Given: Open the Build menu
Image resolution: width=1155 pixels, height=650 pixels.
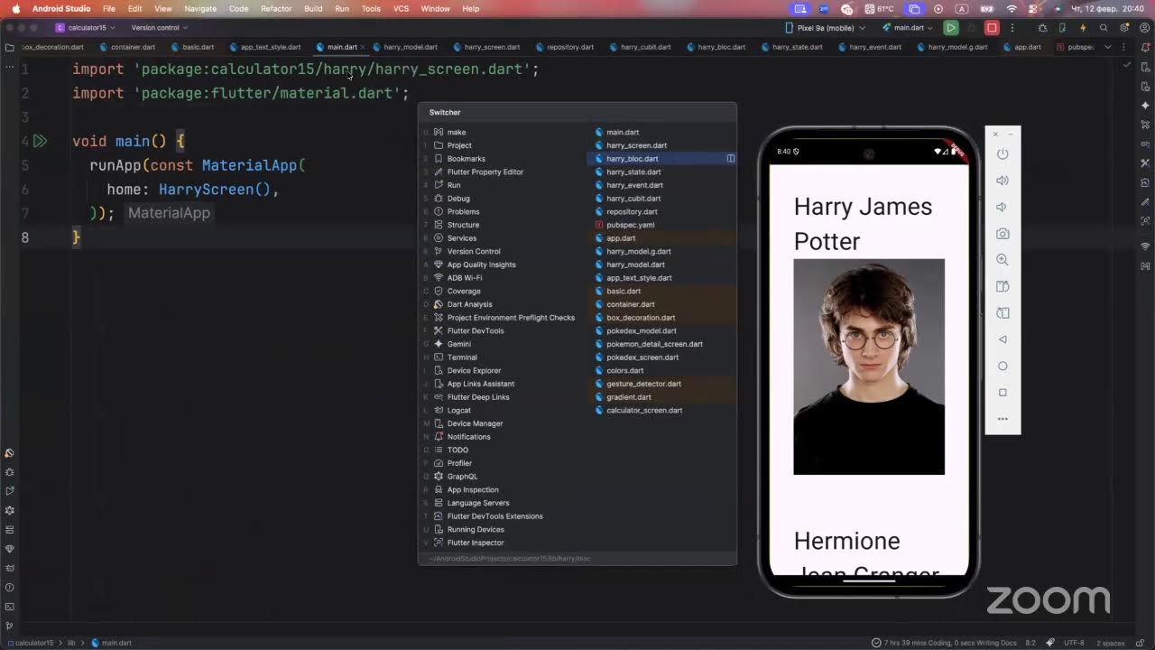Looking at the screenshot, I should [x=313, y=8].
